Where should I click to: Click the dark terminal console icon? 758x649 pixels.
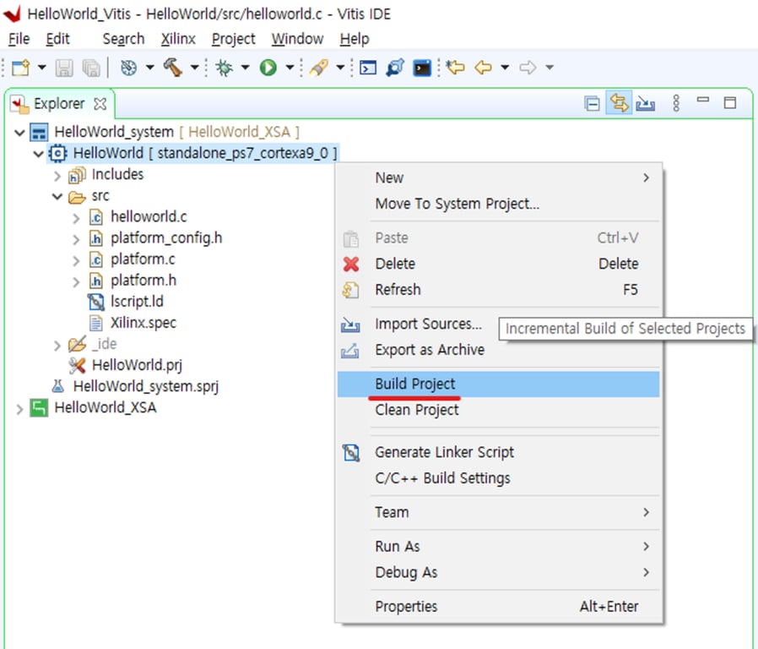point(422,68)
